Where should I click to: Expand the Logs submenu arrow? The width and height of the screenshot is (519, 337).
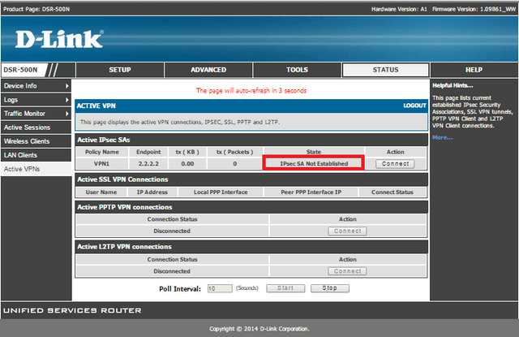point(66,100)
